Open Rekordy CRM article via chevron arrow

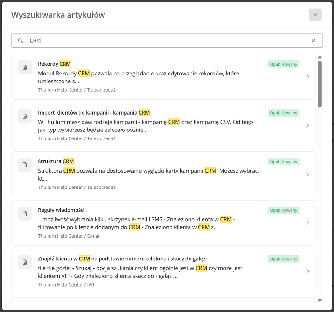pyautogui.click(x=308, y=77)
